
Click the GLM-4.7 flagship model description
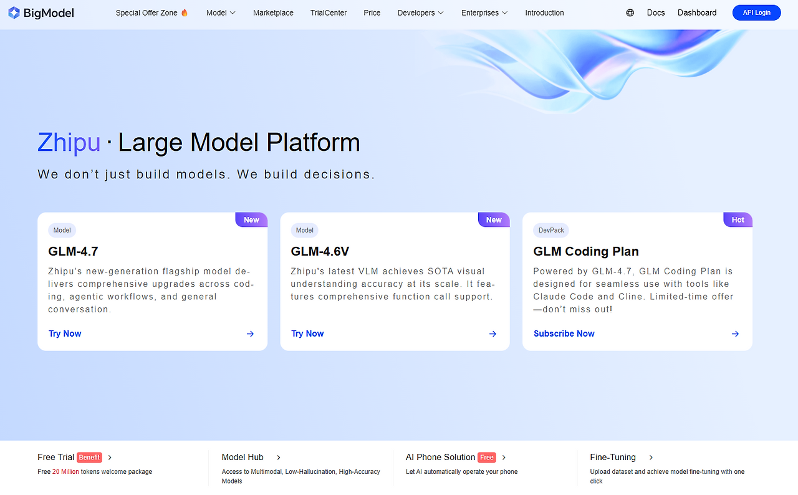151,291
